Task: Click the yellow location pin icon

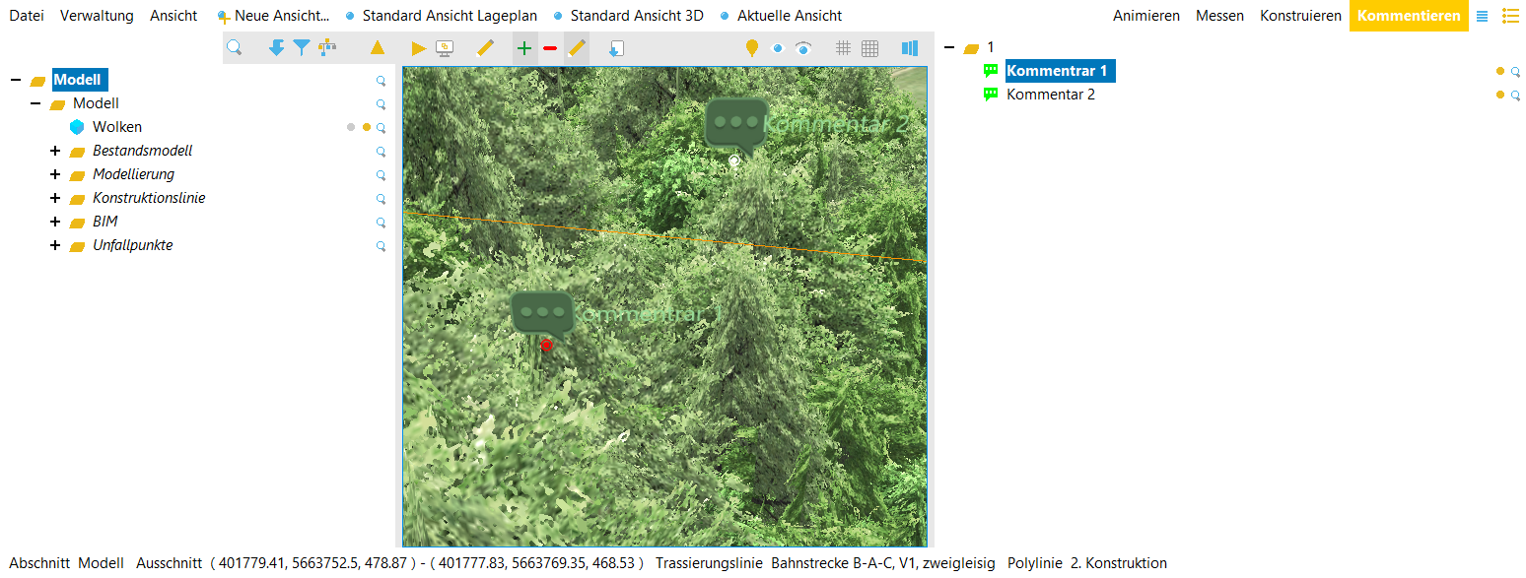Action: point(751,48)
